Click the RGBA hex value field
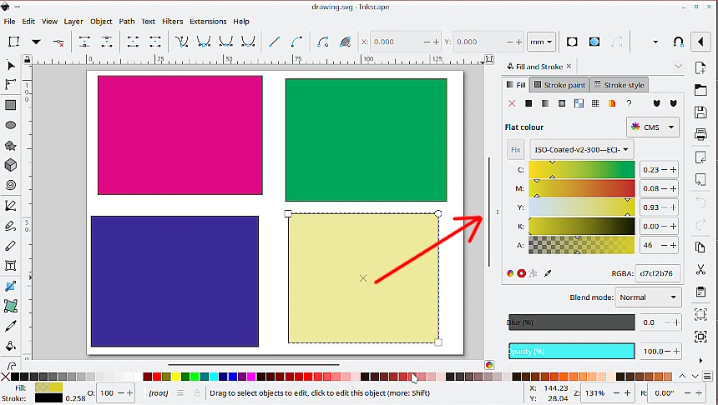The width and height of the screenshot is (718, 405). (657, 272)
